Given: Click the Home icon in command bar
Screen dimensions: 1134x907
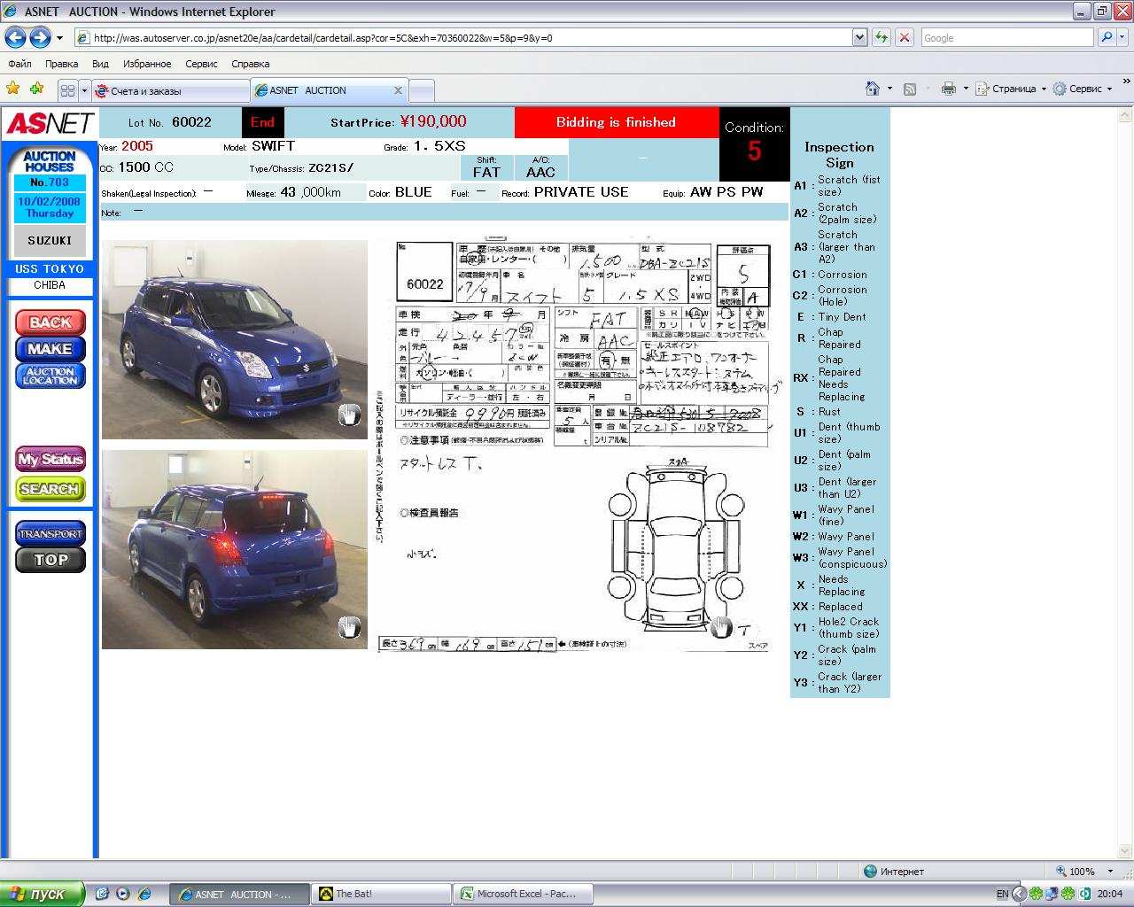Looking at the screenshot, I should 873,89.
